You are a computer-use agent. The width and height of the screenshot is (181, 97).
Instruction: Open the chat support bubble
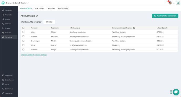pos(176,92)
